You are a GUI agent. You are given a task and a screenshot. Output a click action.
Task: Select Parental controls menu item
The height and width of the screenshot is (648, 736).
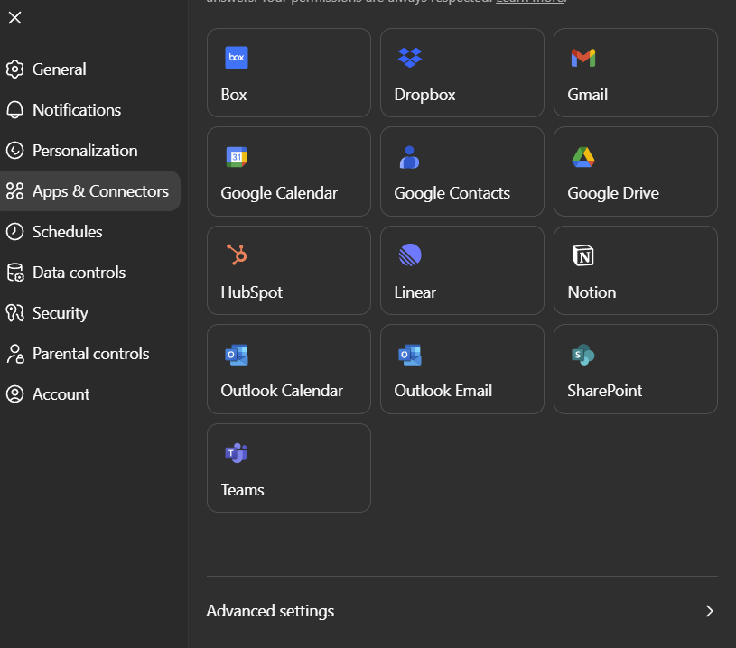90,354
